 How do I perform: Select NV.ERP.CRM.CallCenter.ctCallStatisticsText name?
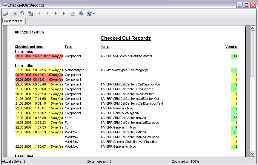point(132,103)
